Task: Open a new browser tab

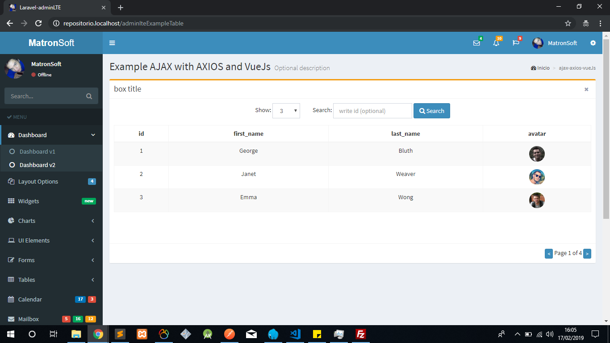Action: [x=120, y=8]
